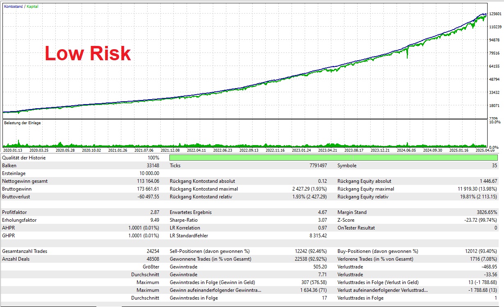
Task: Click the green "Kapital" legend label
Action: [34, 7]
